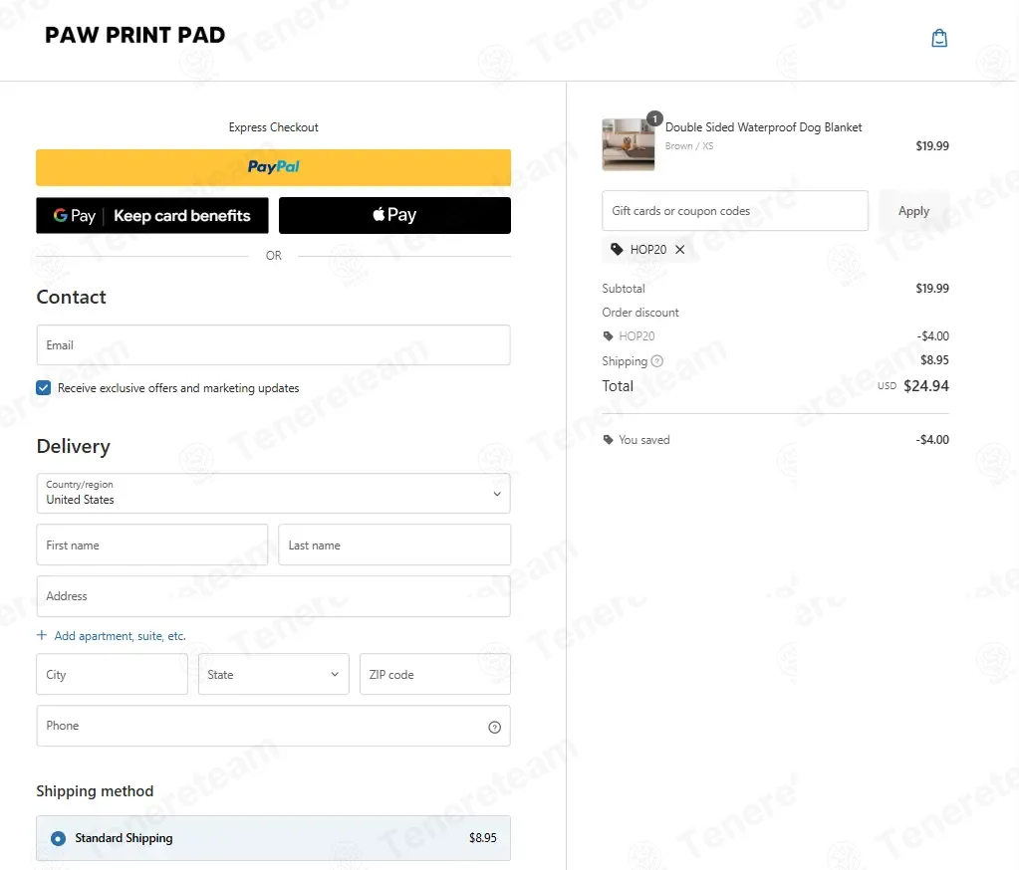This screenshot has width=1019, height=870.
Task: Click the plus icon for adding apartment
Action: click(42, 635)
